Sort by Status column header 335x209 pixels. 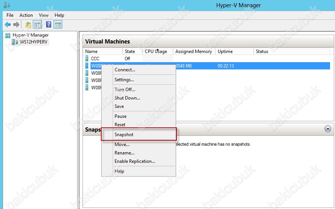click(291, 51)
